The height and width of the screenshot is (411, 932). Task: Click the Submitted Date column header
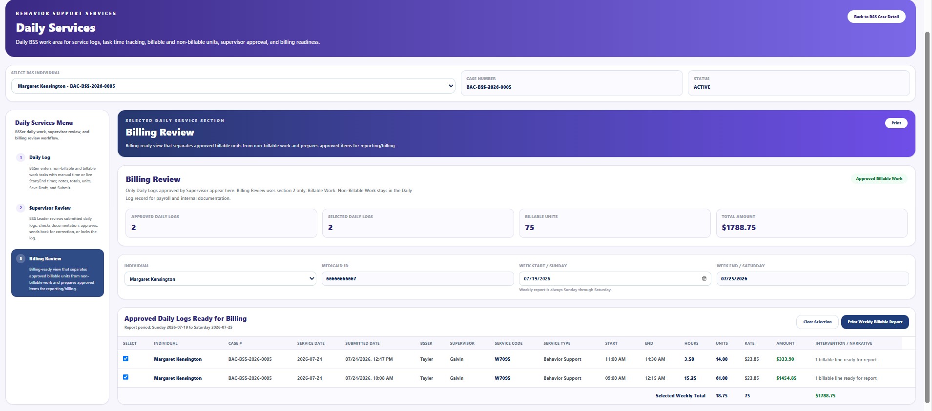click(362, 343)
